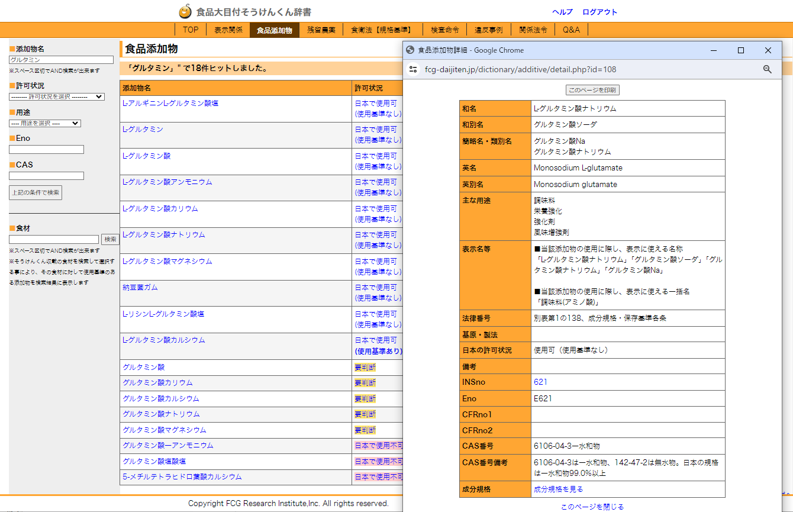793x512 pixels.
Task: Focus the CAS number input field
Action: pyautogui.click(x=46, y=176)
